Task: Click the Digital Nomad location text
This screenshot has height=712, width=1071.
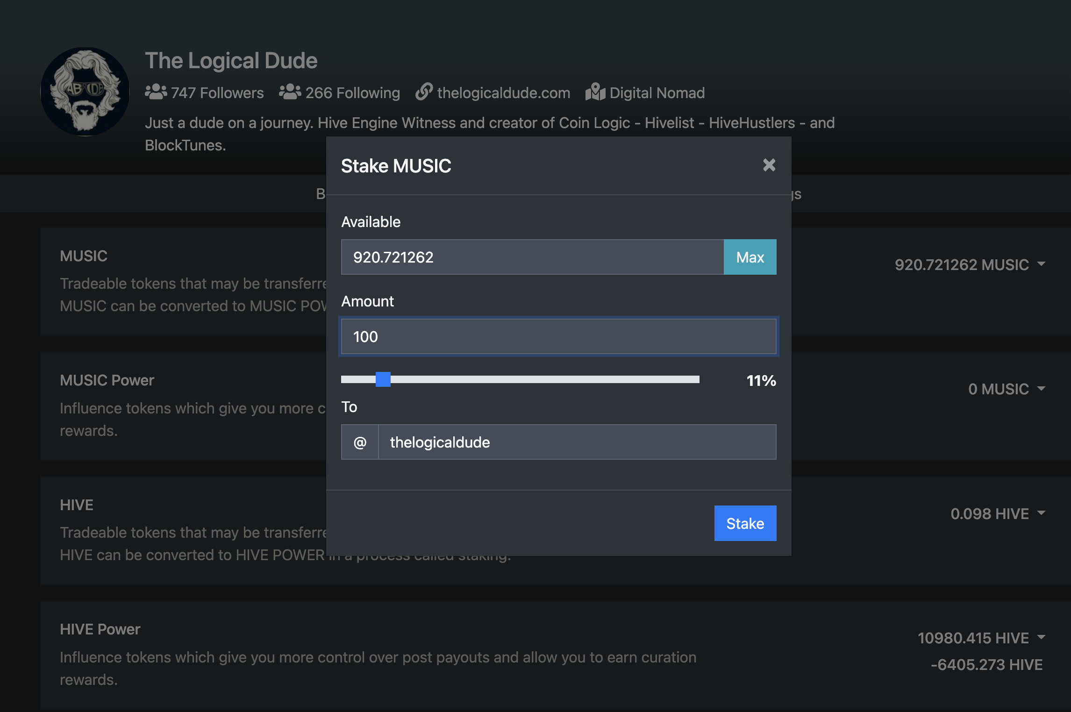Action: 657,93
